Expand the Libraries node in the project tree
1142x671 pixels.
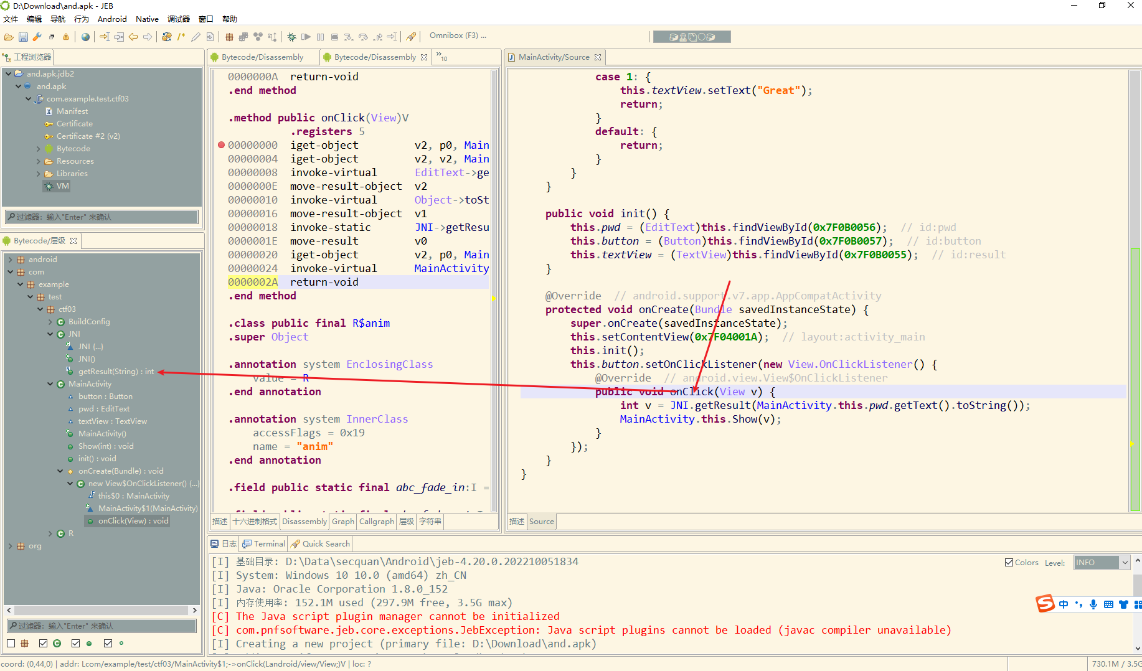pos(38,174)
